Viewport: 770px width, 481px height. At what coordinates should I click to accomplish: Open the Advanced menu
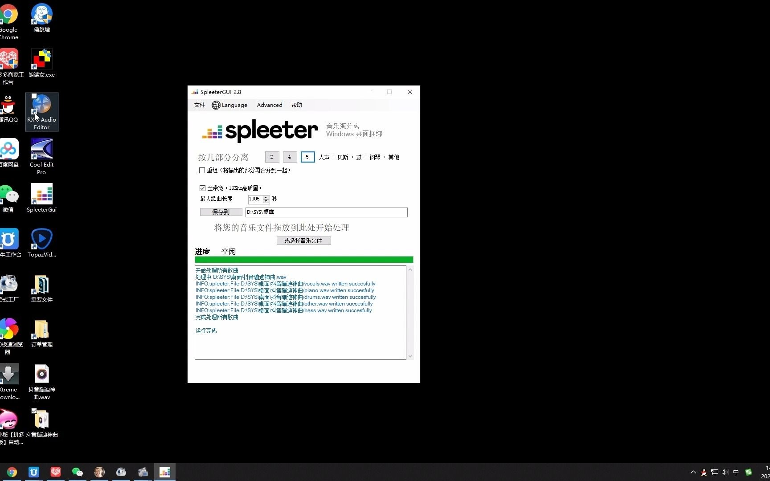point(270,105)
